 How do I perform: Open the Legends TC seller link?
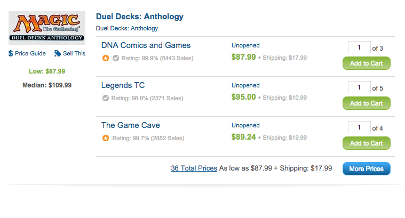(x=123, y=85)
